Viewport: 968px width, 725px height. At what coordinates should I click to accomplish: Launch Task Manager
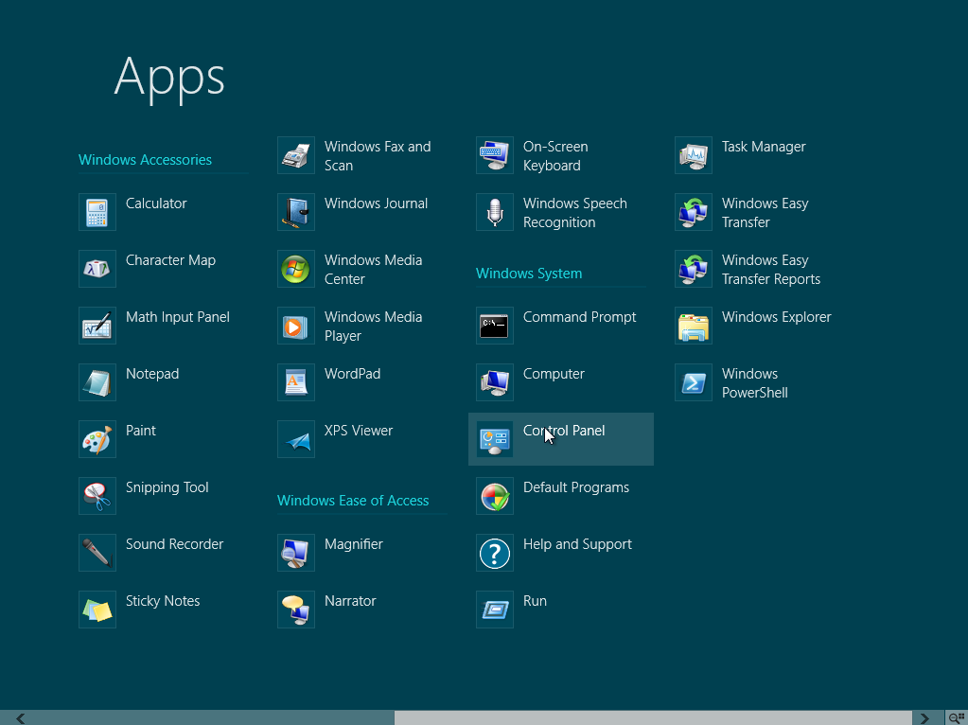(x=740, y=155)
